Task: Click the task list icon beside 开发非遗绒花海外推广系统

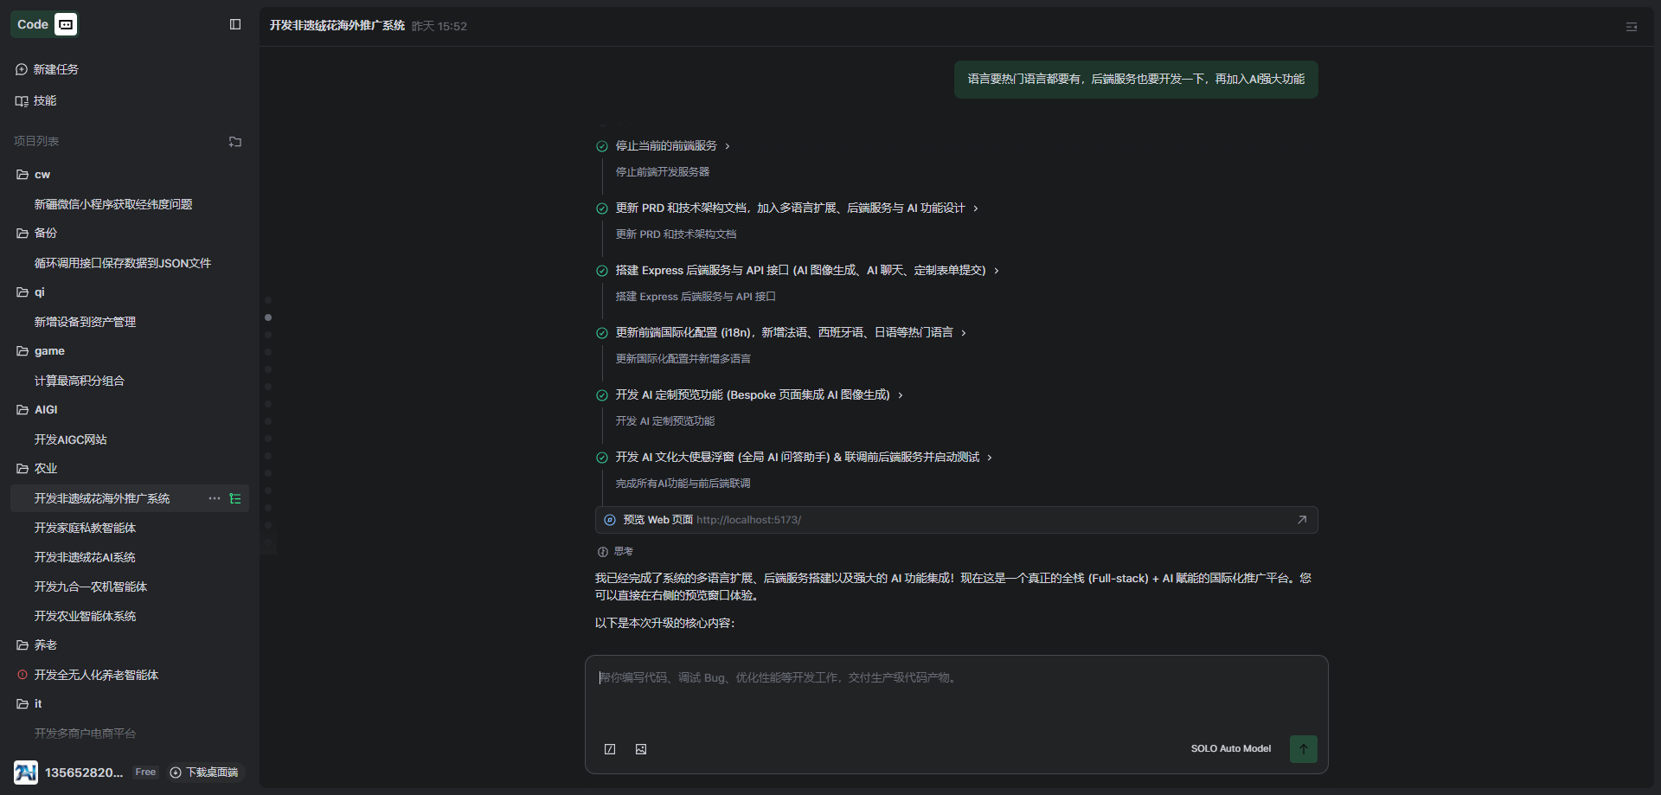Action: pyautogui.click(x=235, y=498)
